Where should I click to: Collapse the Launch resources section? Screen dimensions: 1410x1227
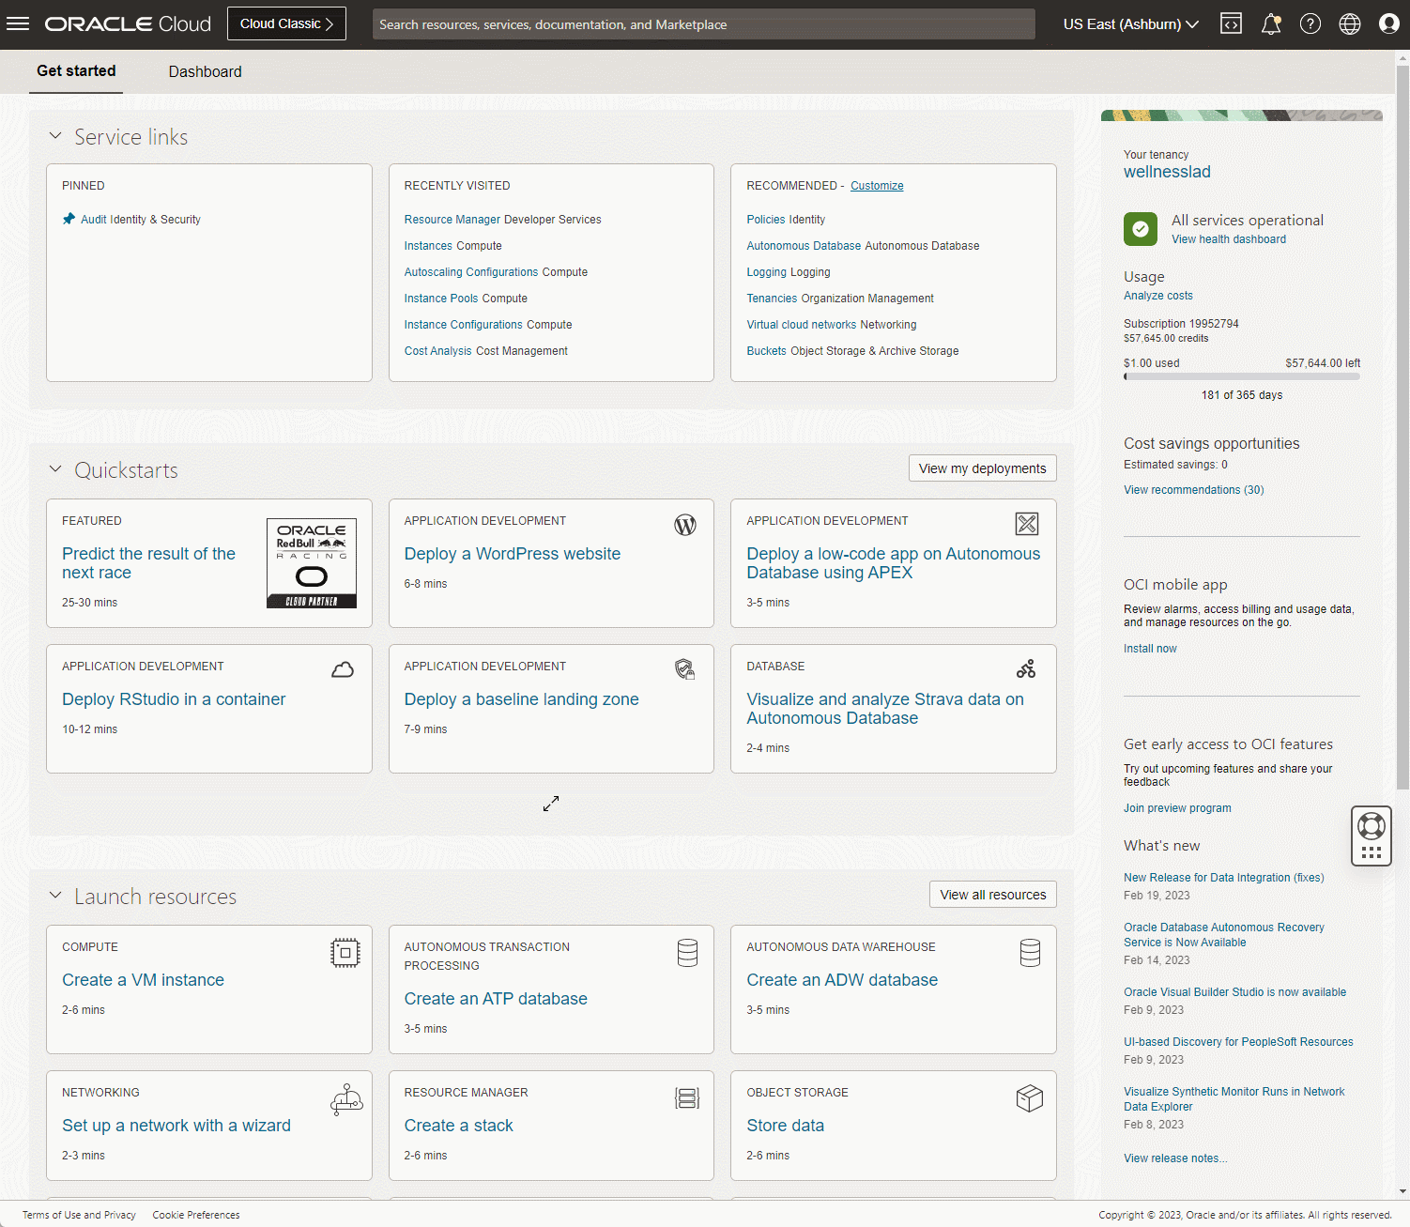pyautogui.click(x=55, y=896)
